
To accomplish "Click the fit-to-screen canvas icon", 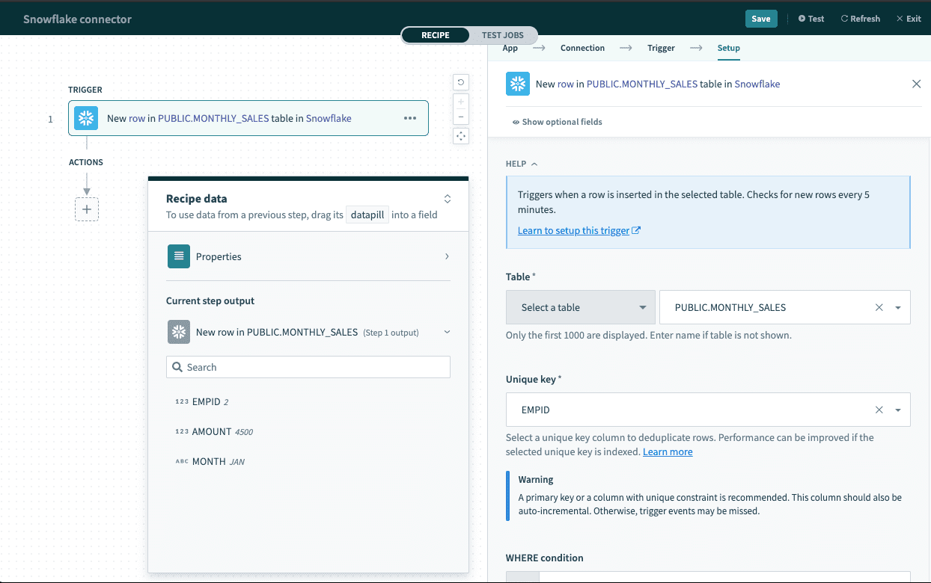I will [461, 136].
